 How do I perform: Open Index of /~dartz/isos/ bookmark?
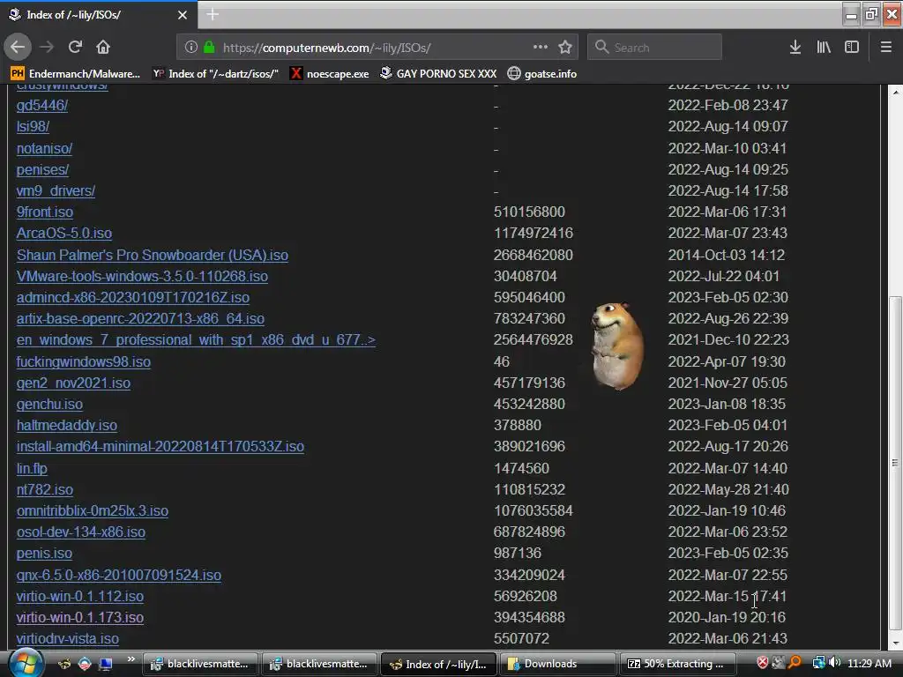215,74
